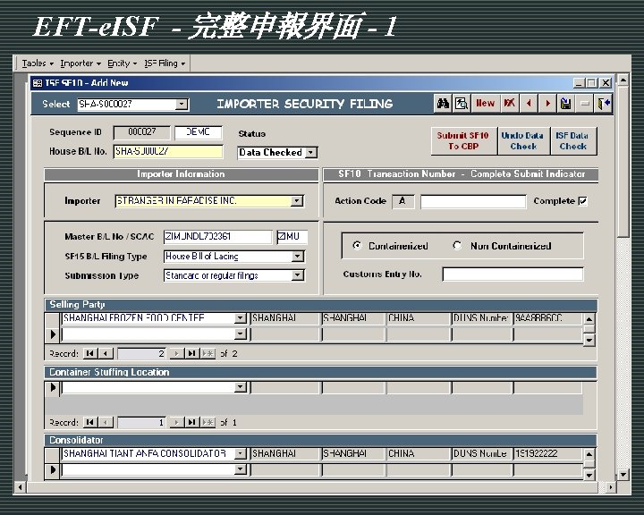Click Selling Party CHINA country cell
The width and height of the screenshot is (644, 515).
pos(419,318)
